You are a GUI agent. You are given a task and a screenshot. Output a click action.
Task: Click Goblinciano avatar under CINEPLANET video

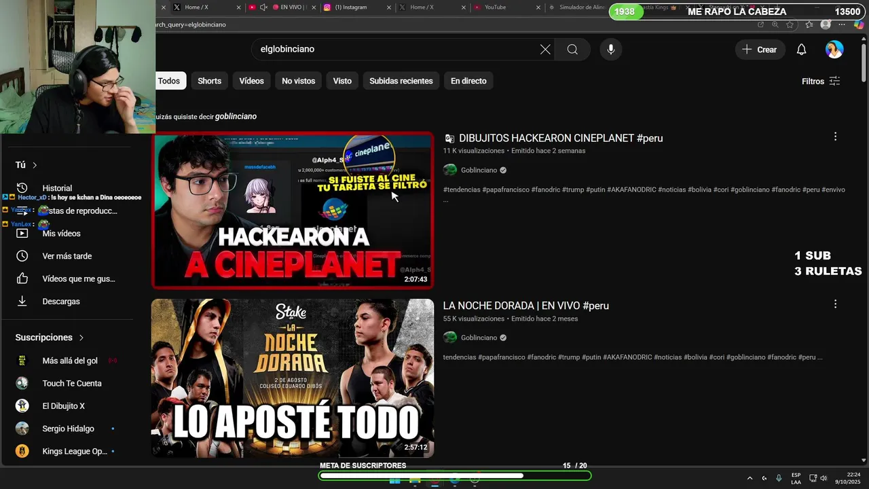[x=450, y=170]
